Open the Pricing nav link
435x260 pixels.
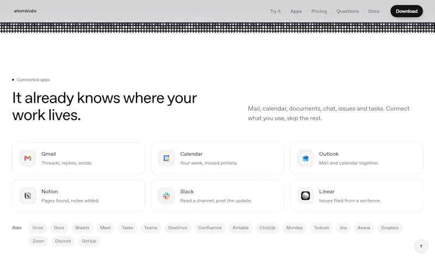319,11
